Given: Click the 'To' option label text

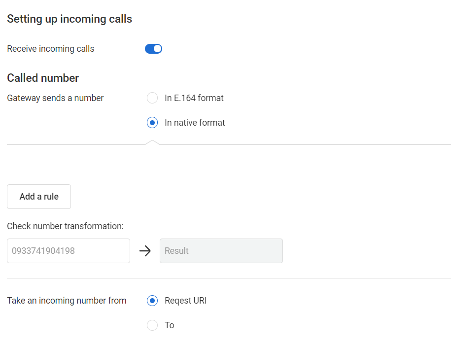Looking at the screenshot, I should [x=170, y=325].
